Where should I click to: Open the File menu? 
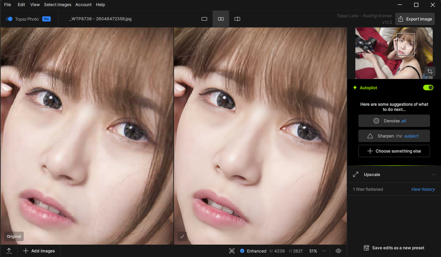tap(7, 4)
